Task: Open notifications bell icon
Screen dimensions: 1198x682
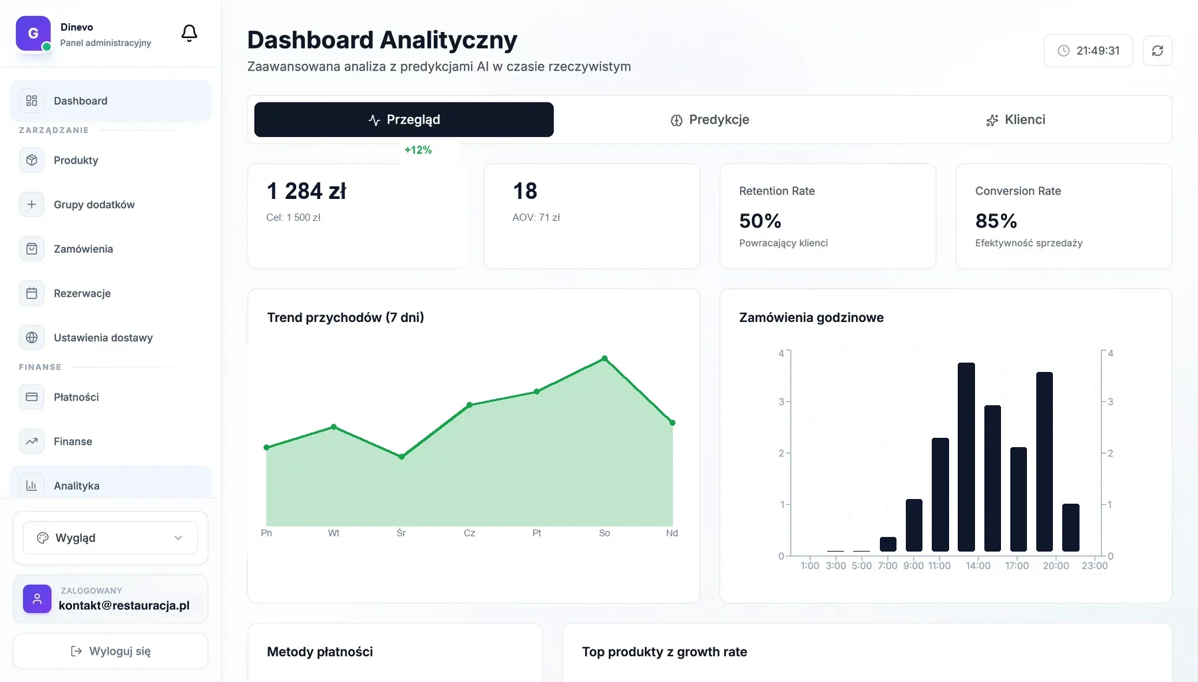Action: tap(189, 33)
